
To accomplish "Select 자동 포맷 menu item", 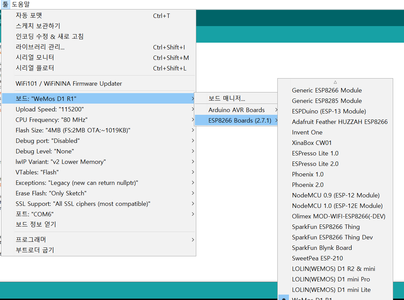I will pyautogui.click(x=99, y=16).
